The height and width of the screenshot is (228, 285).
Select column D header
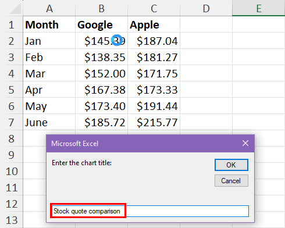point(206,8)
